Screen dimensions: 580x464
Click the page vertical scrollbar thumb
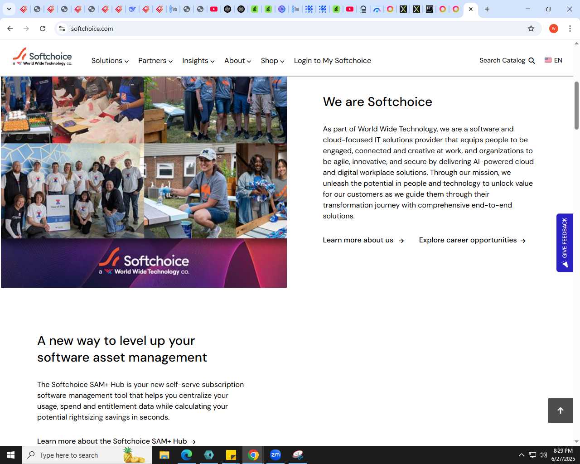click(x=576, y=105)
